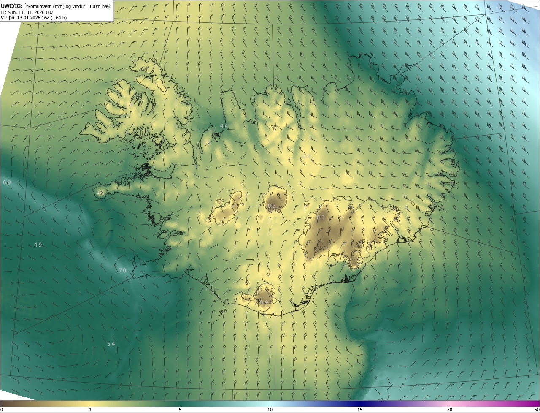Click the "4.9" value label over the sea
Screen dimensions: 540x413
(x=38, y=245)
